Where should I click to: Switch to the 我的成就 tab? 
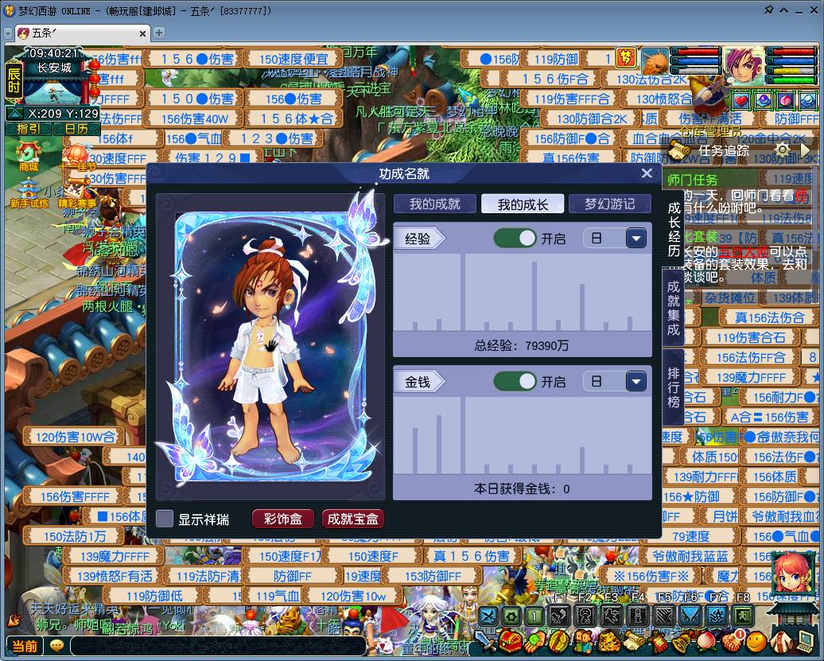point(434,204)
